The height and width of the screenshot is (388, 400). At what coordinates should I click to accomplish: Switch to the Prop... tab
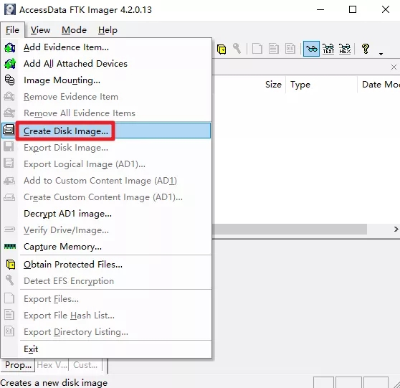[18, 365]
